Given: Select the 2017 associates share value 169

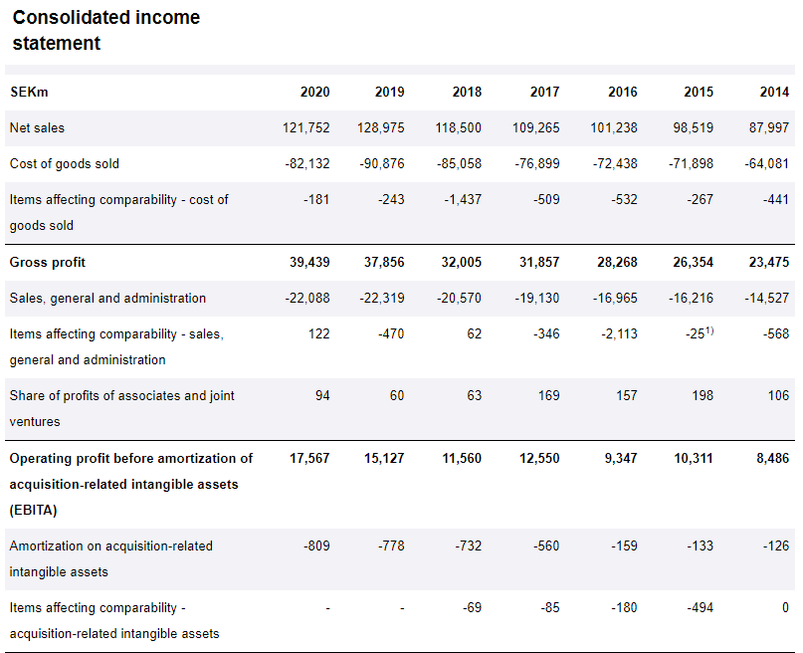Looking at the screenshot, I should pos(548,396).
